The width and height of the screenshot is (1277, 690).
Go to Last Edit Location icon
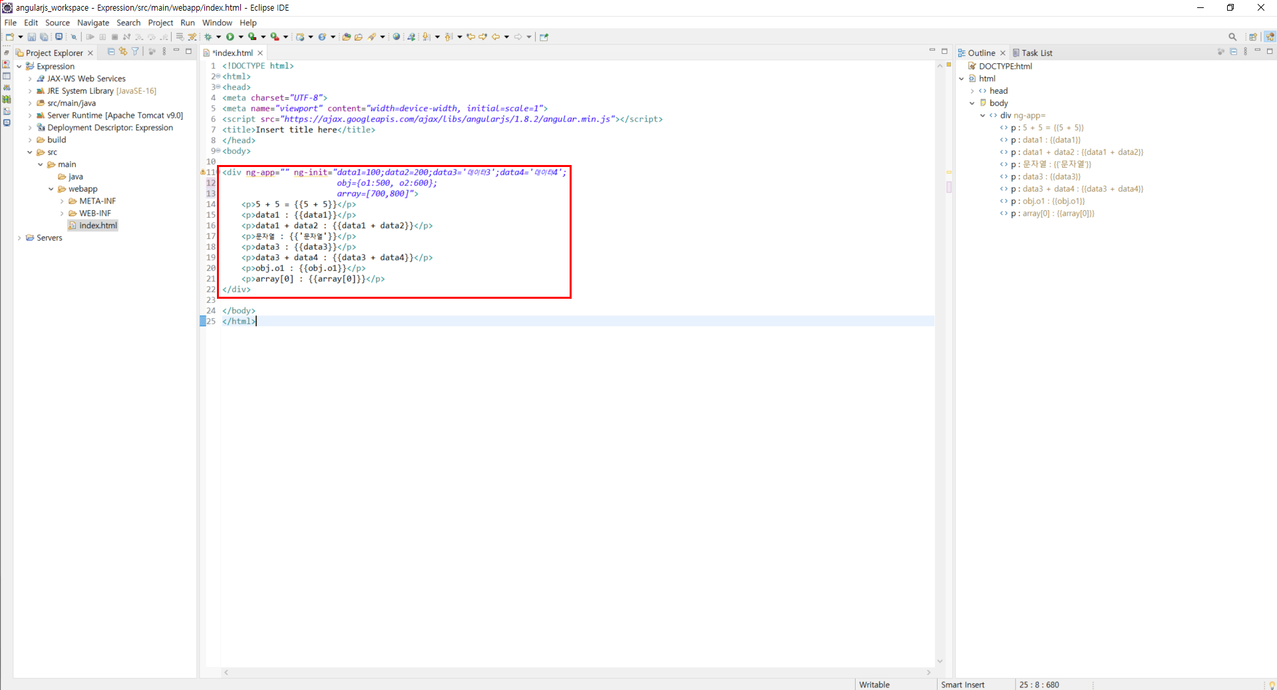[x=470, y=37]
